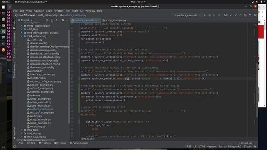Click the expand all icon in Project panel
This screenshot has width=267, height=150.
(x=52, y=20)
